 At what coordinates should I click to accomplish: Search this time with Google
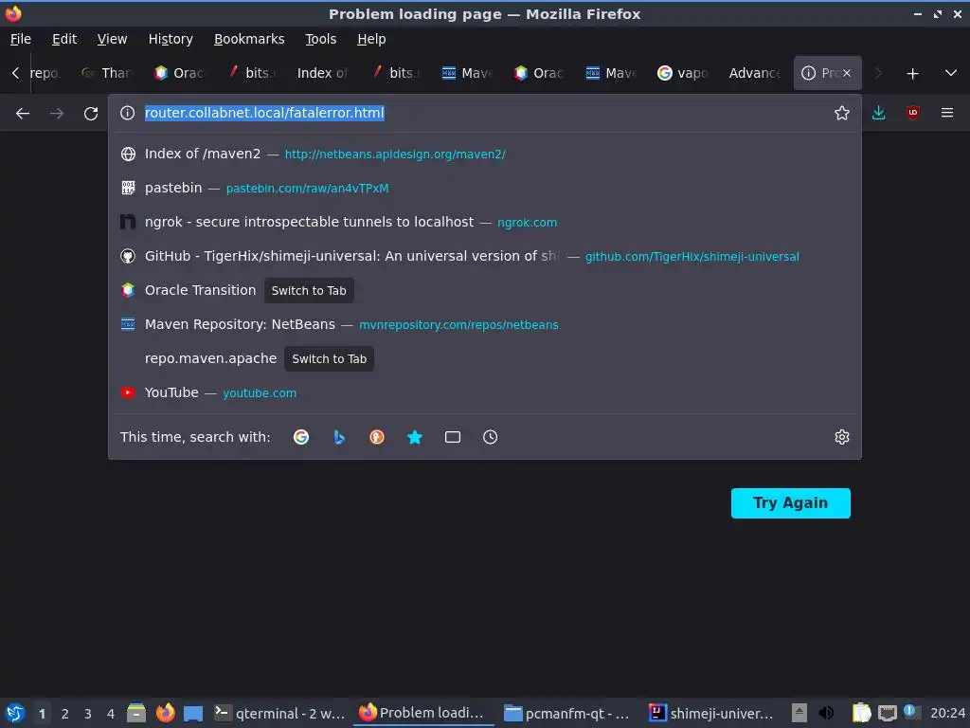301,437
